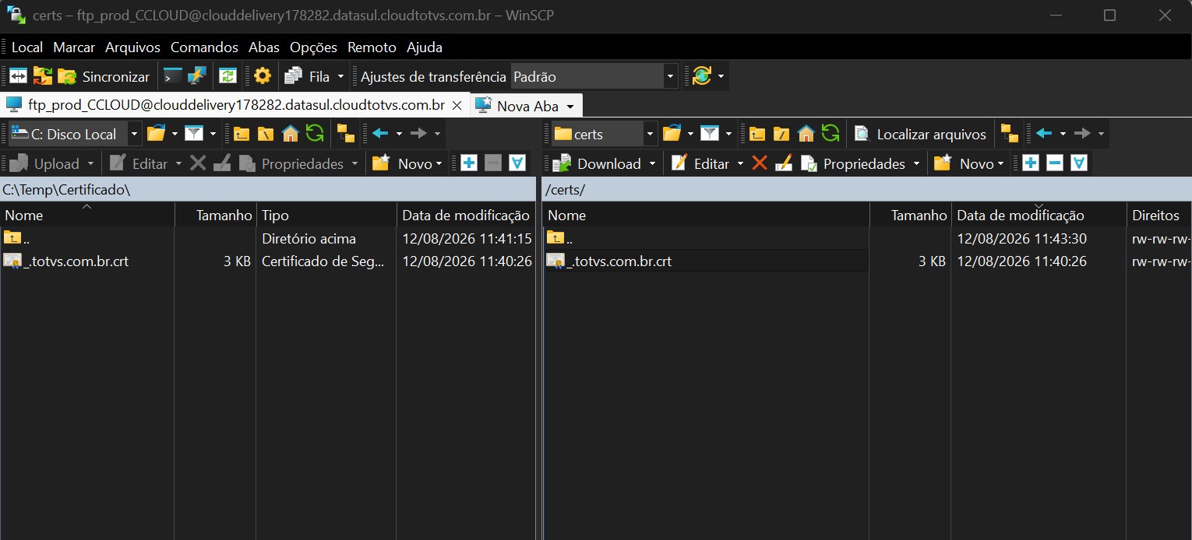Click the local panel filter funnel icon
The image size is (1192, 540).
pos(195,134)
